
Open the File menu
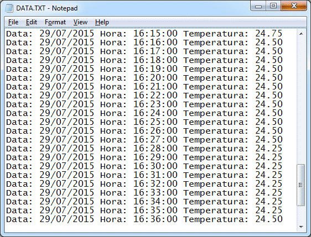[x=13, y=22]
